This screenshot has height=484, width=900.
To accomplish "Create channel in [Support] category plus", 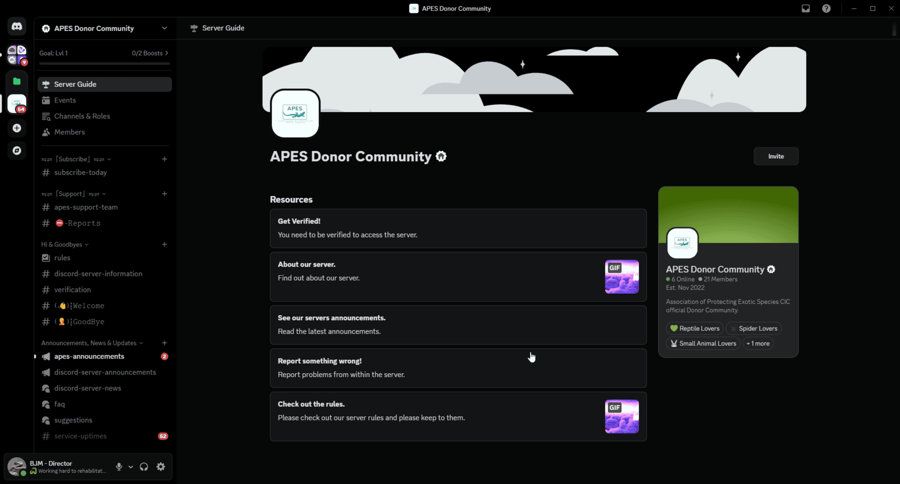I will tap(164, 194).
